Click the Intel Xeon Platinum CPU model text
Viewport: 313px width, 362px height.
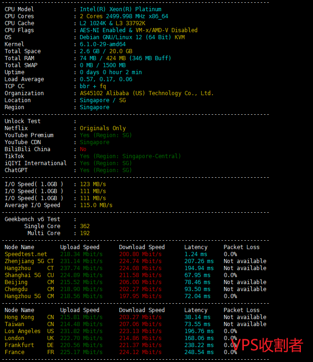click(x=120, y=9)
